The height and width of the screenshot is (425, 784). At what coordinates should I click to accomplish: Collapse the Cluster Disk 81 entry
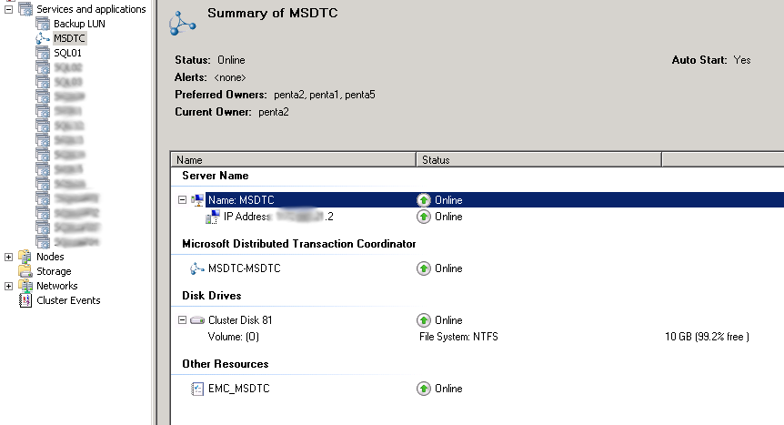183,319
